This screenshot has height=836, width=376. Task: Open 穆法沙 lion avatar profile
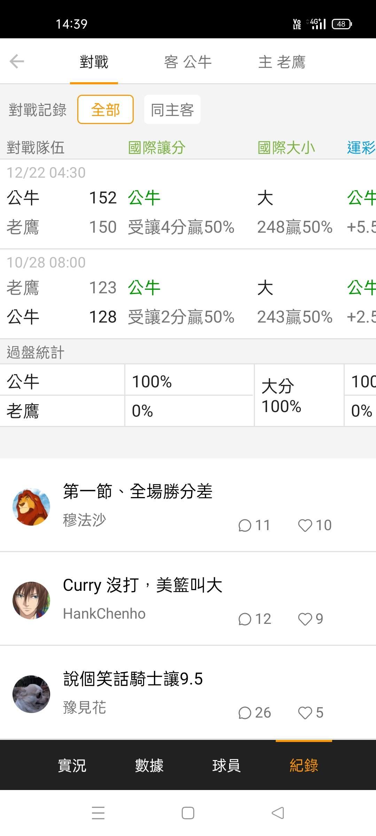click(x=31, y=507)
